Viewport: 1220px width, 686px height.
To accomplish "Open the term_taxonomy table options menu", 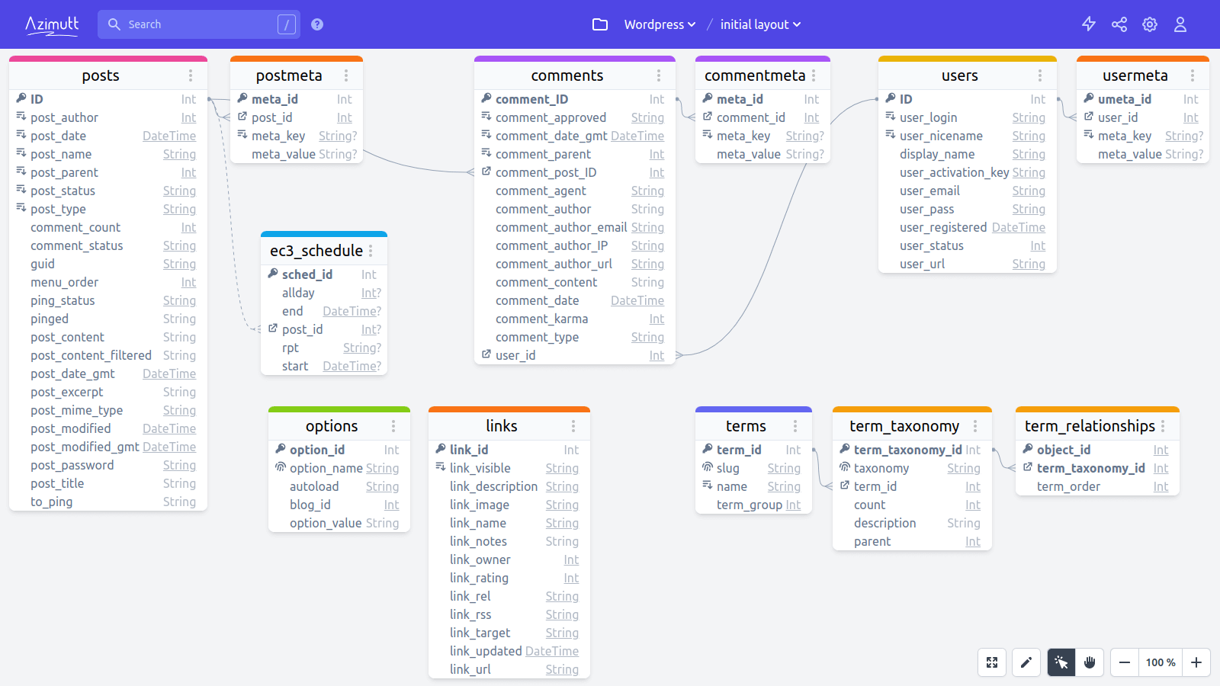I will pyautogui.click(x=975, y=425).
